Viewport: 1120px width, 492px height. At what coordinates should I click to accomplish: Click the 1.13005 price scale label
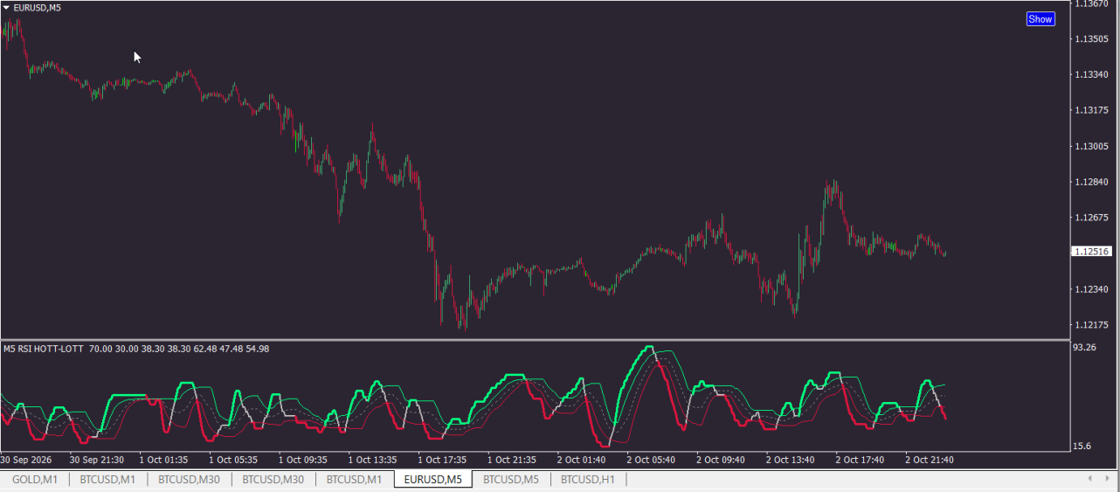[x=1092, y=146]
